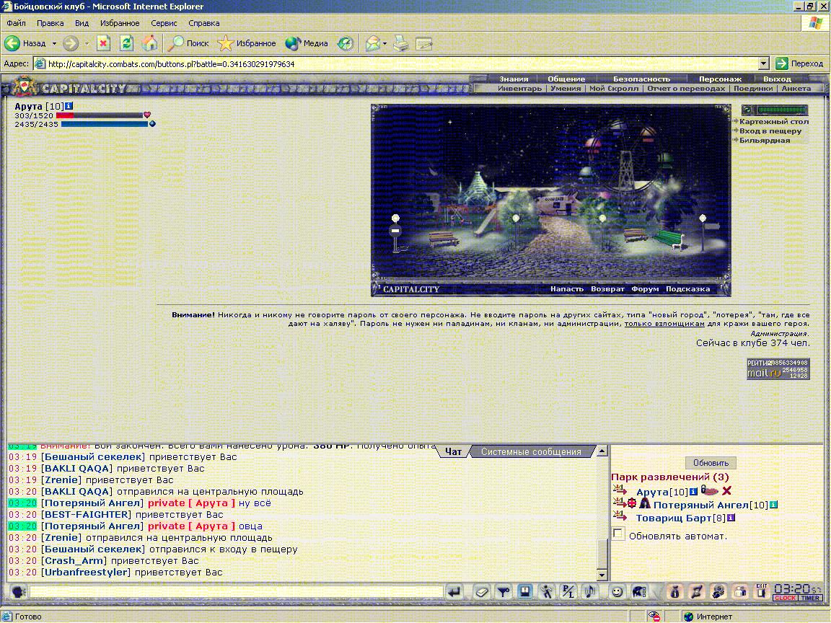Image resolution: width=831 pixels, height=623 pixels.
Task: Click private-message arrow icon beside Товарищ Барт
Action: click(620, 516)
